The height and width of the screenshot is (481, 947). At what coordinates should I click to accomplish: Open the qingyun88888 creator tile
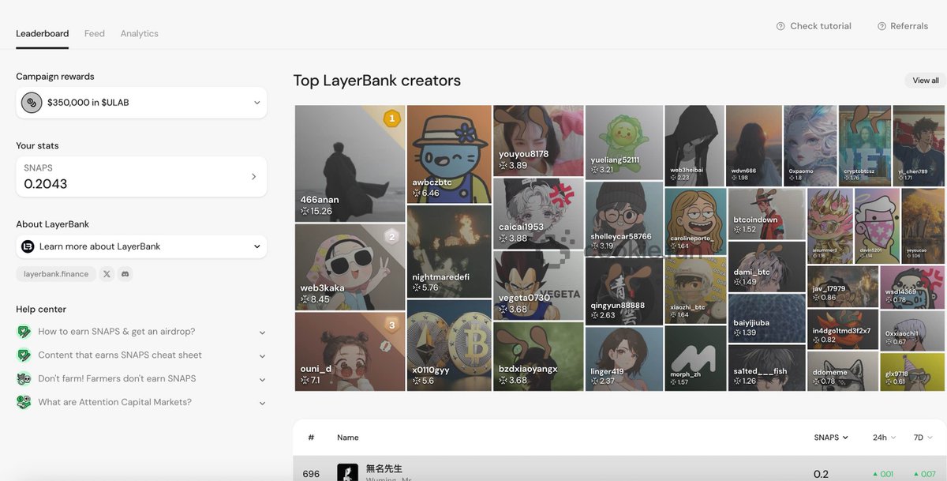(x=623, y=291)
